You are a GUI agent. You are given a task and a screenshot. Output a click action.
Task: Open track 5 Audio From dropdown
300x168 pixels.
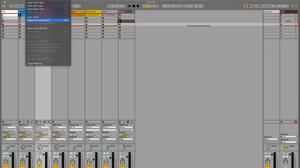(x=76, y=127)
